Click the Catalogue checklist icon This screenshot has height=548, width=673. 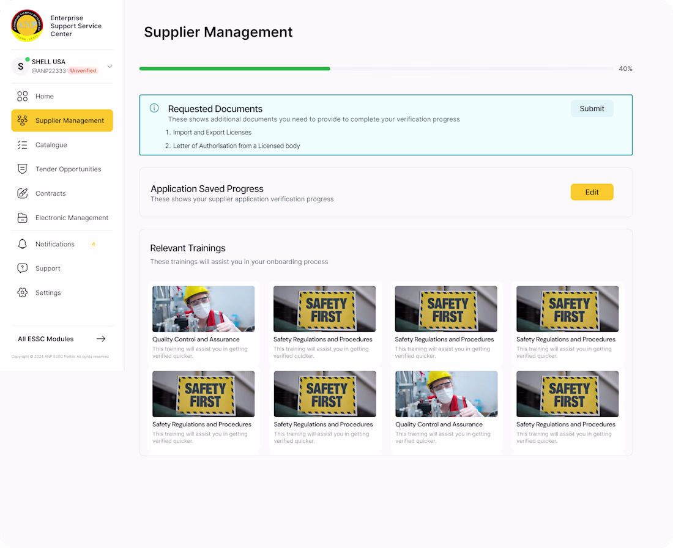point(22,145)
